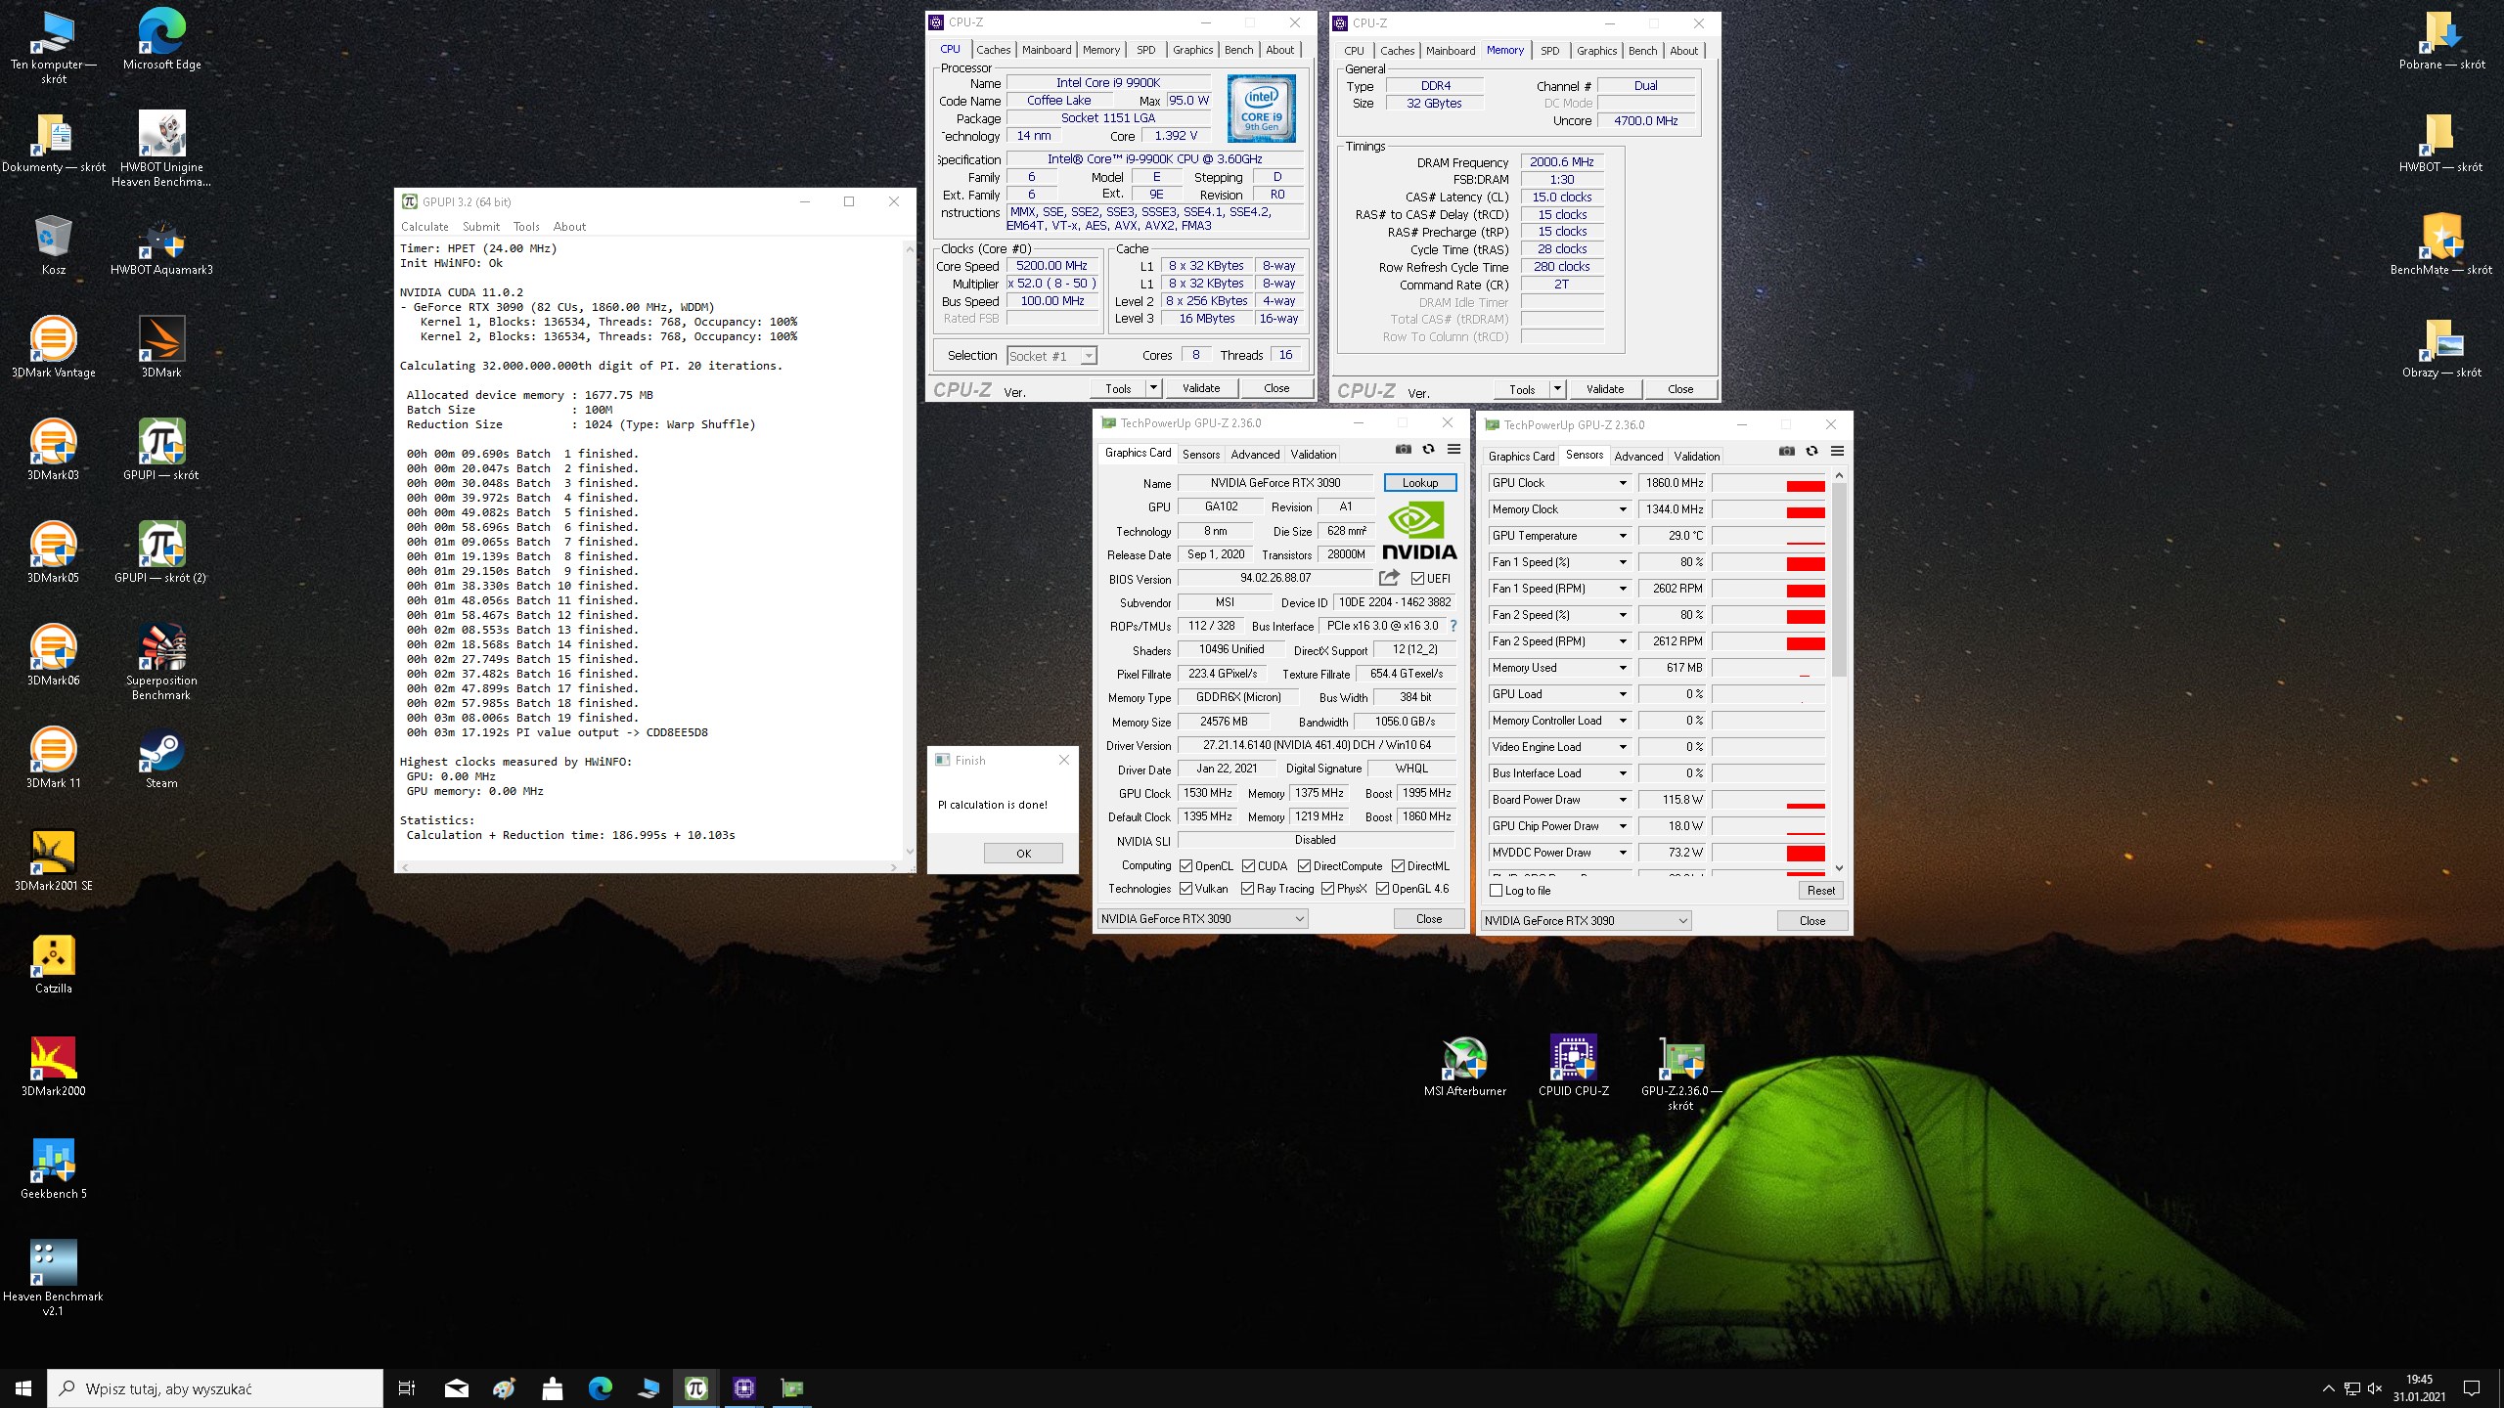Open the hamburger menu in GPU-Z Sensors window
This screenshot has width=2504, height=1408.
tap(1837, 452)
